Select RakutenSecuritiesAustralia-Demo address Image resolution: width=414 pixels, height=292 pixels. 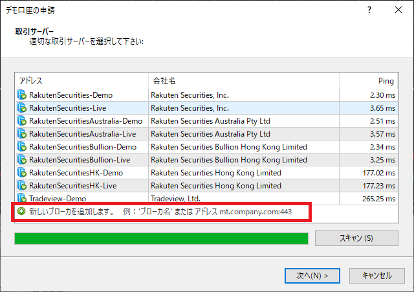pos(85,121)
